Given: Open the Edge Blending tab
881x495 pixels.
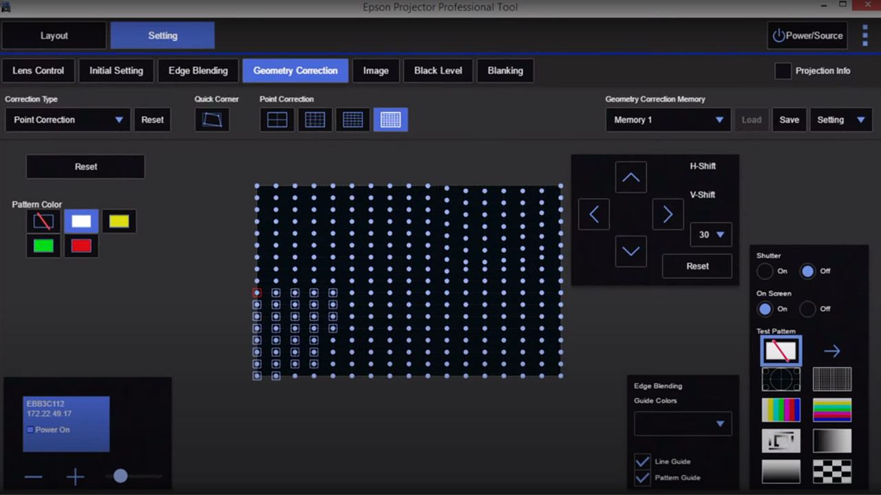Looking at the screenshot, I should (x=198, y=71).
